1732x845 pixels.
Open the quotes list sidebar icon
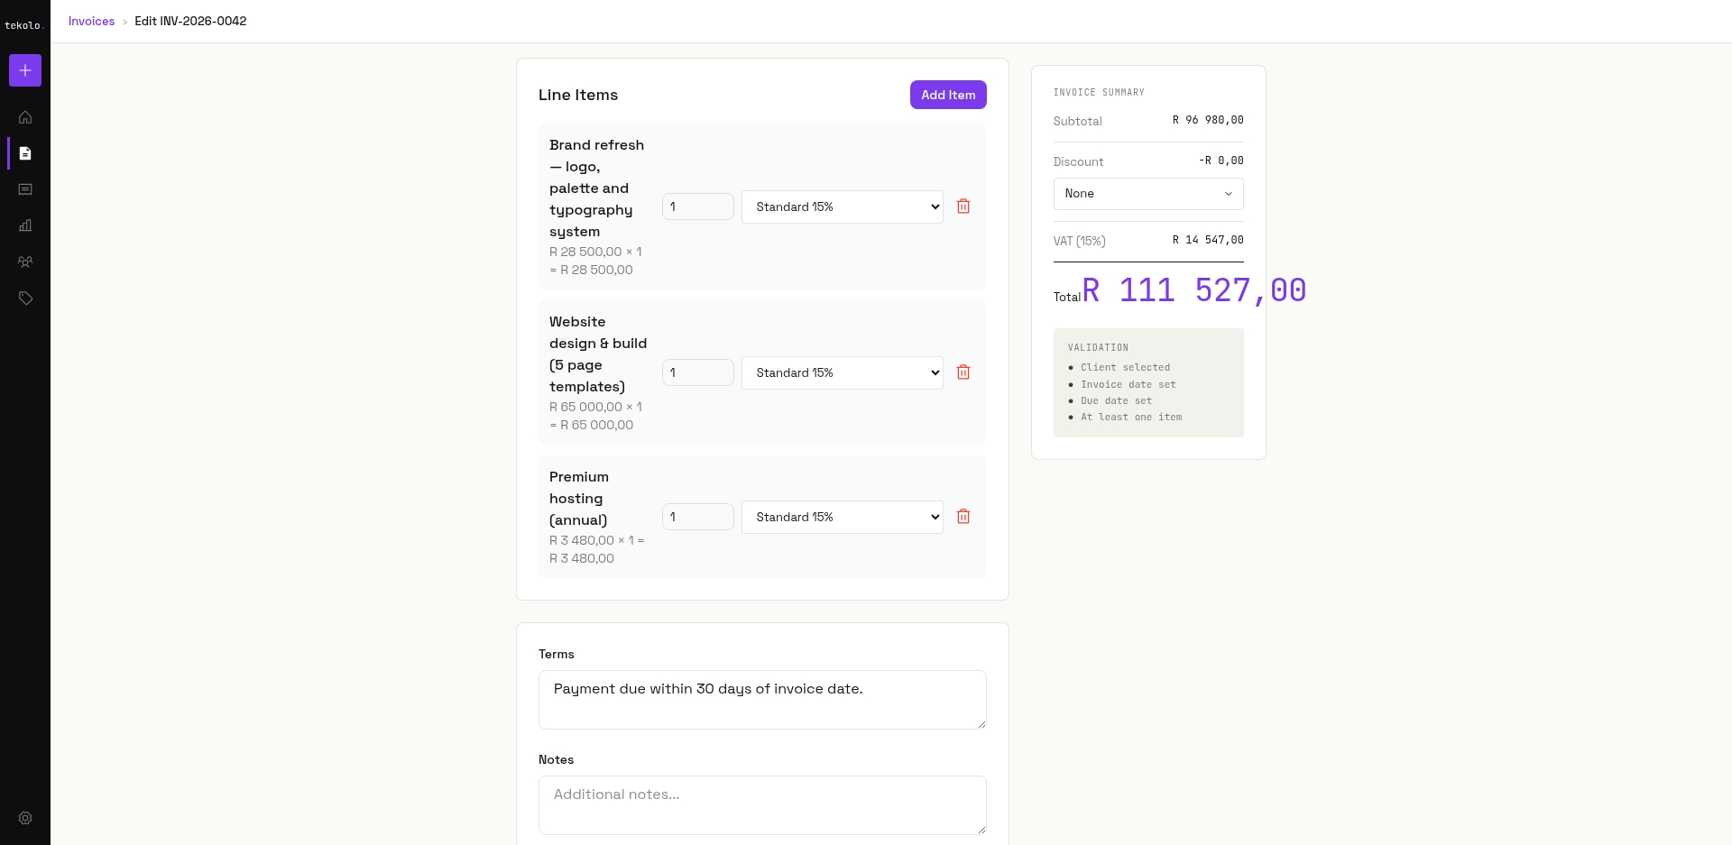[25, 189]
